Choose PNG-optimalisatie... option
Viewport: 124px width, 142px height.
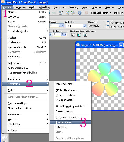tap(70, 100)
